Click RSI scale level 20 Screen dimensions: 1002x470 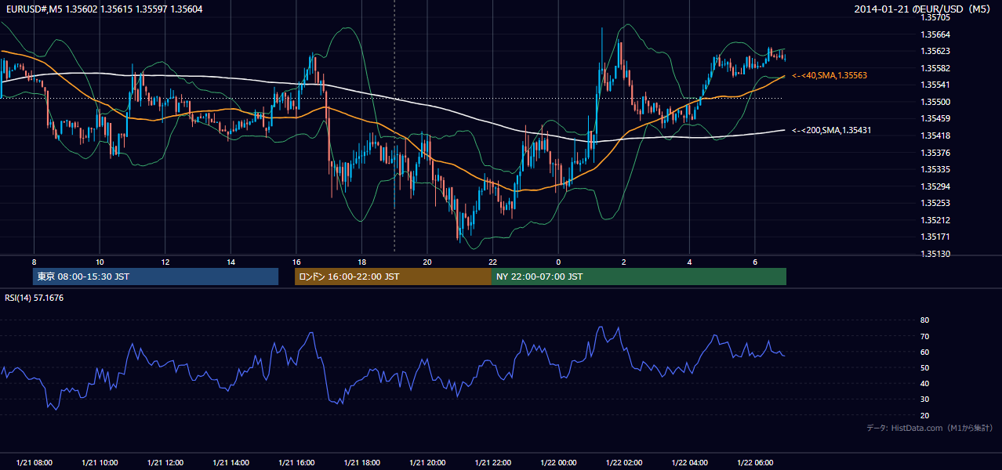(925, 415)
